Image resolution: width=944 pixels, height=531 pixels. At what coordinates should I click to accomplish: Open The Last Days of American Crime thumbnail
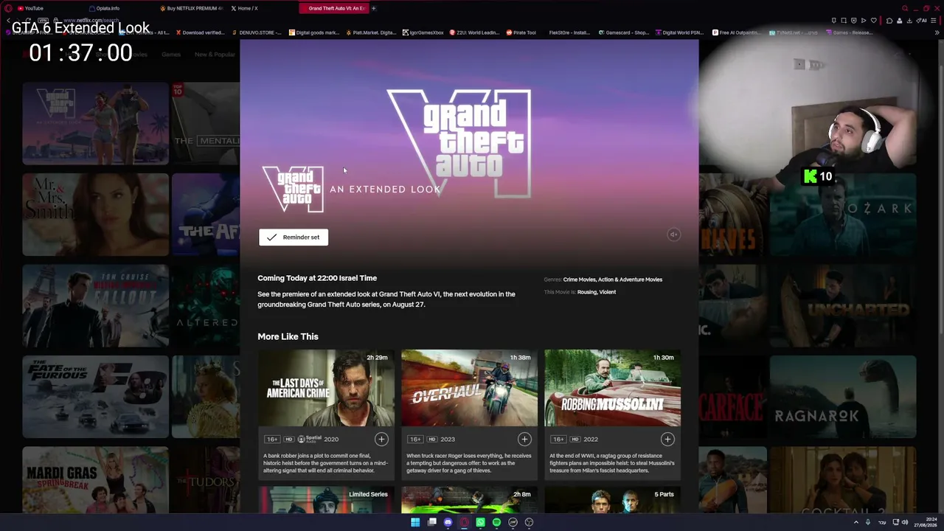click(326, 388)
